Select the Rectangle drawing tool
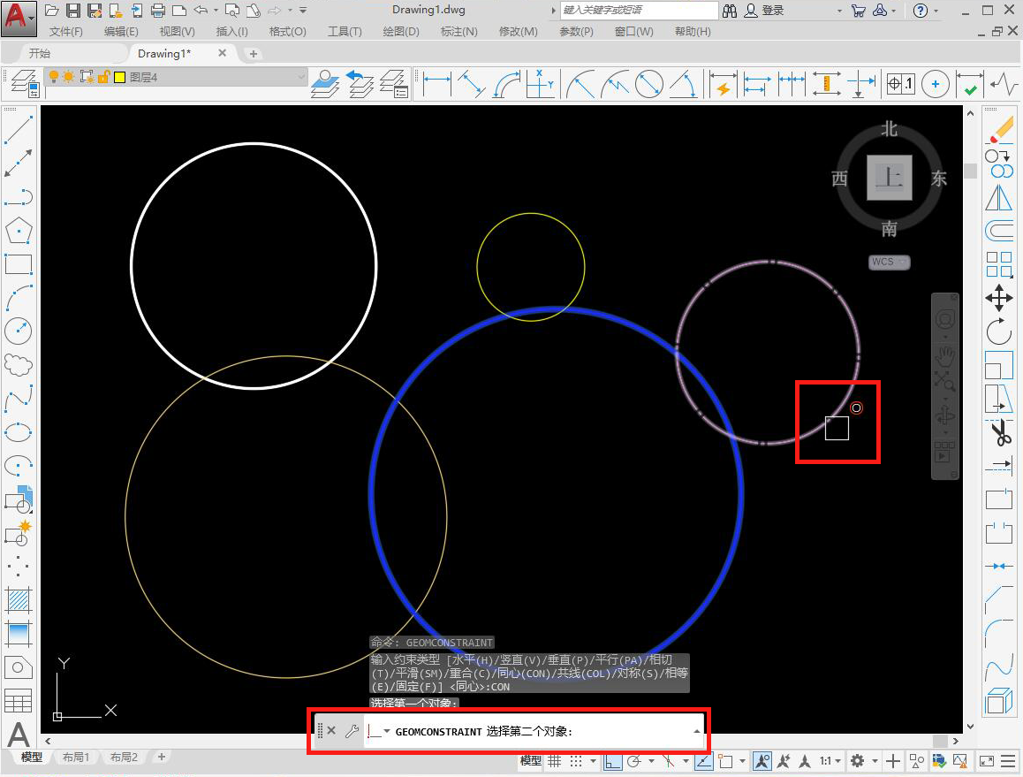The height and width of the screenshot is (777, 1023). click(19, 264)
